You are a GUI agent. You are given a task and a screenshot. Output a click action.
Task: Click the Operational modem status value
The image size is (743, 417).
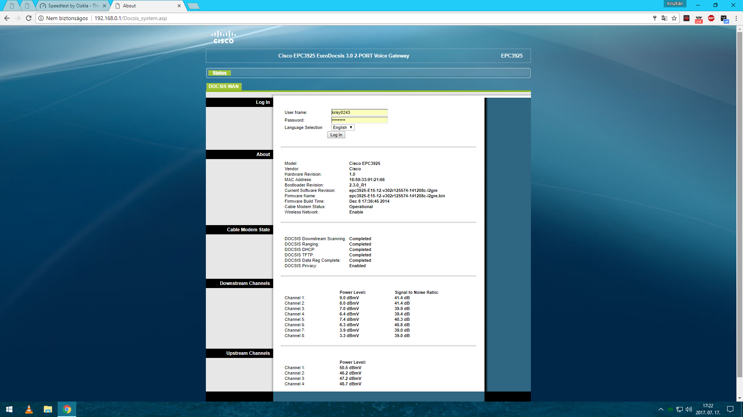pyautogui.click(x=361, y=207)
